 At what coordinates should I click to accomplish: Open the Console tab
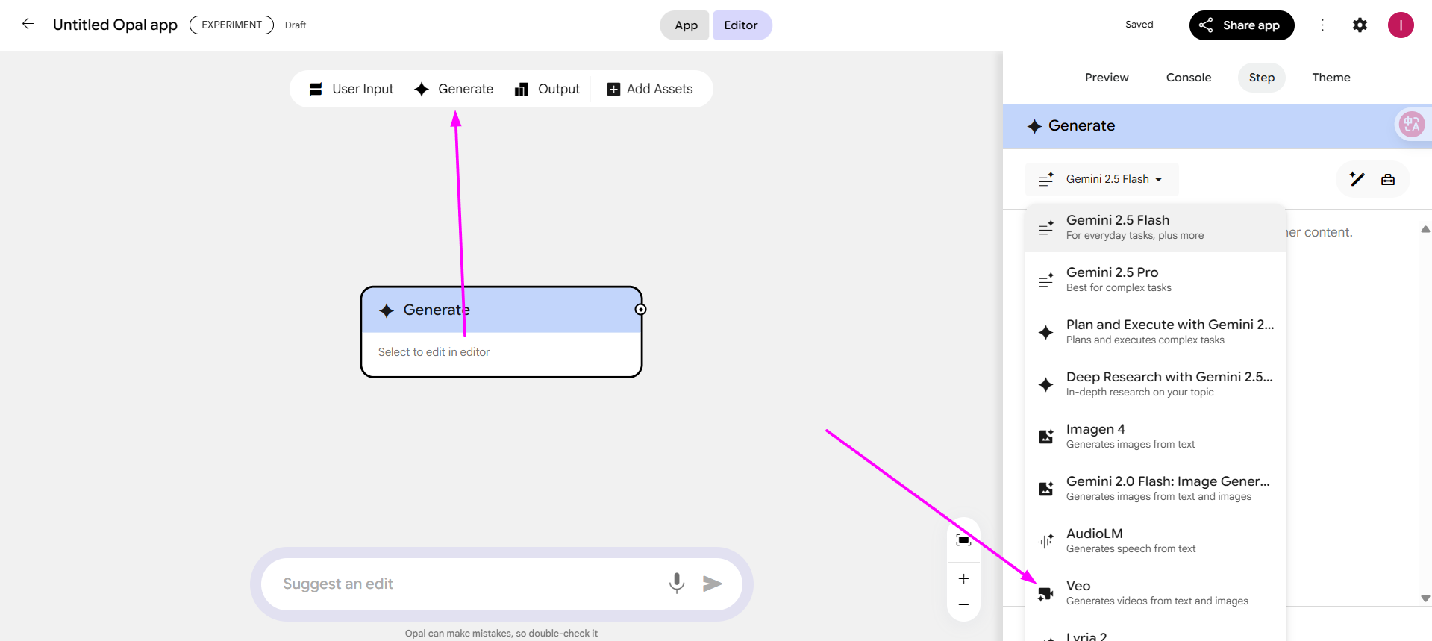point(1189,78)
